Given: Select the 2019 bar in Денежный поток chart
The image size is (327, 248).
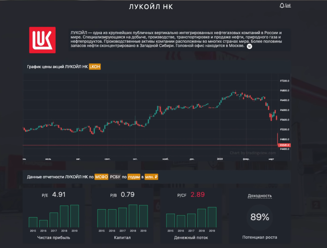Looking at the screenshot, I should tap(212, 217).
